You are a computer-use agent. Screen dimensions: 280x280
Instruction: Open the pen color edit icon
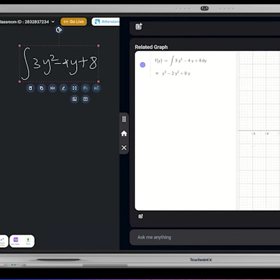(x=64, y=88)
